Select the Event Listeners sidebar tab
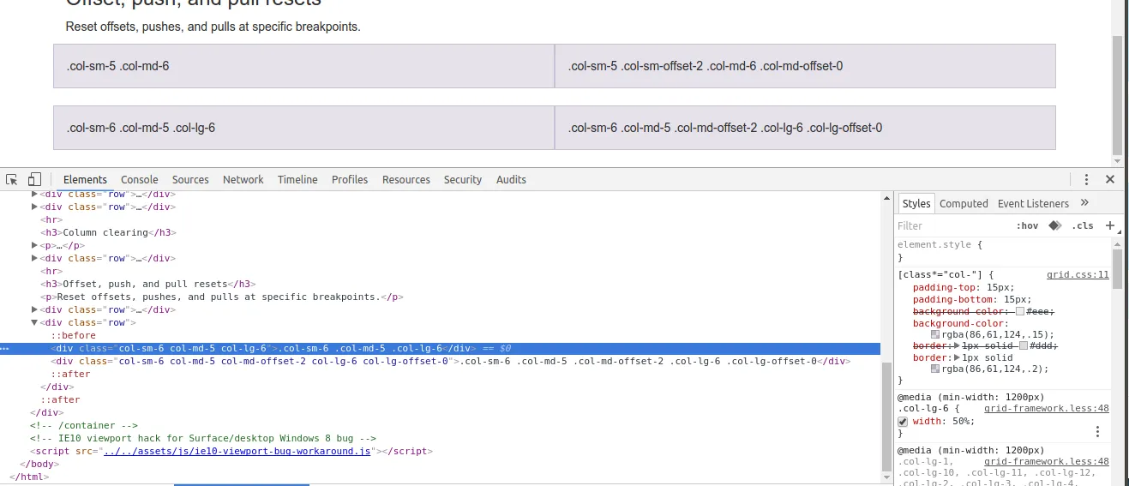The width and height of the screenshot is (1129, 486). [1033, 203]
